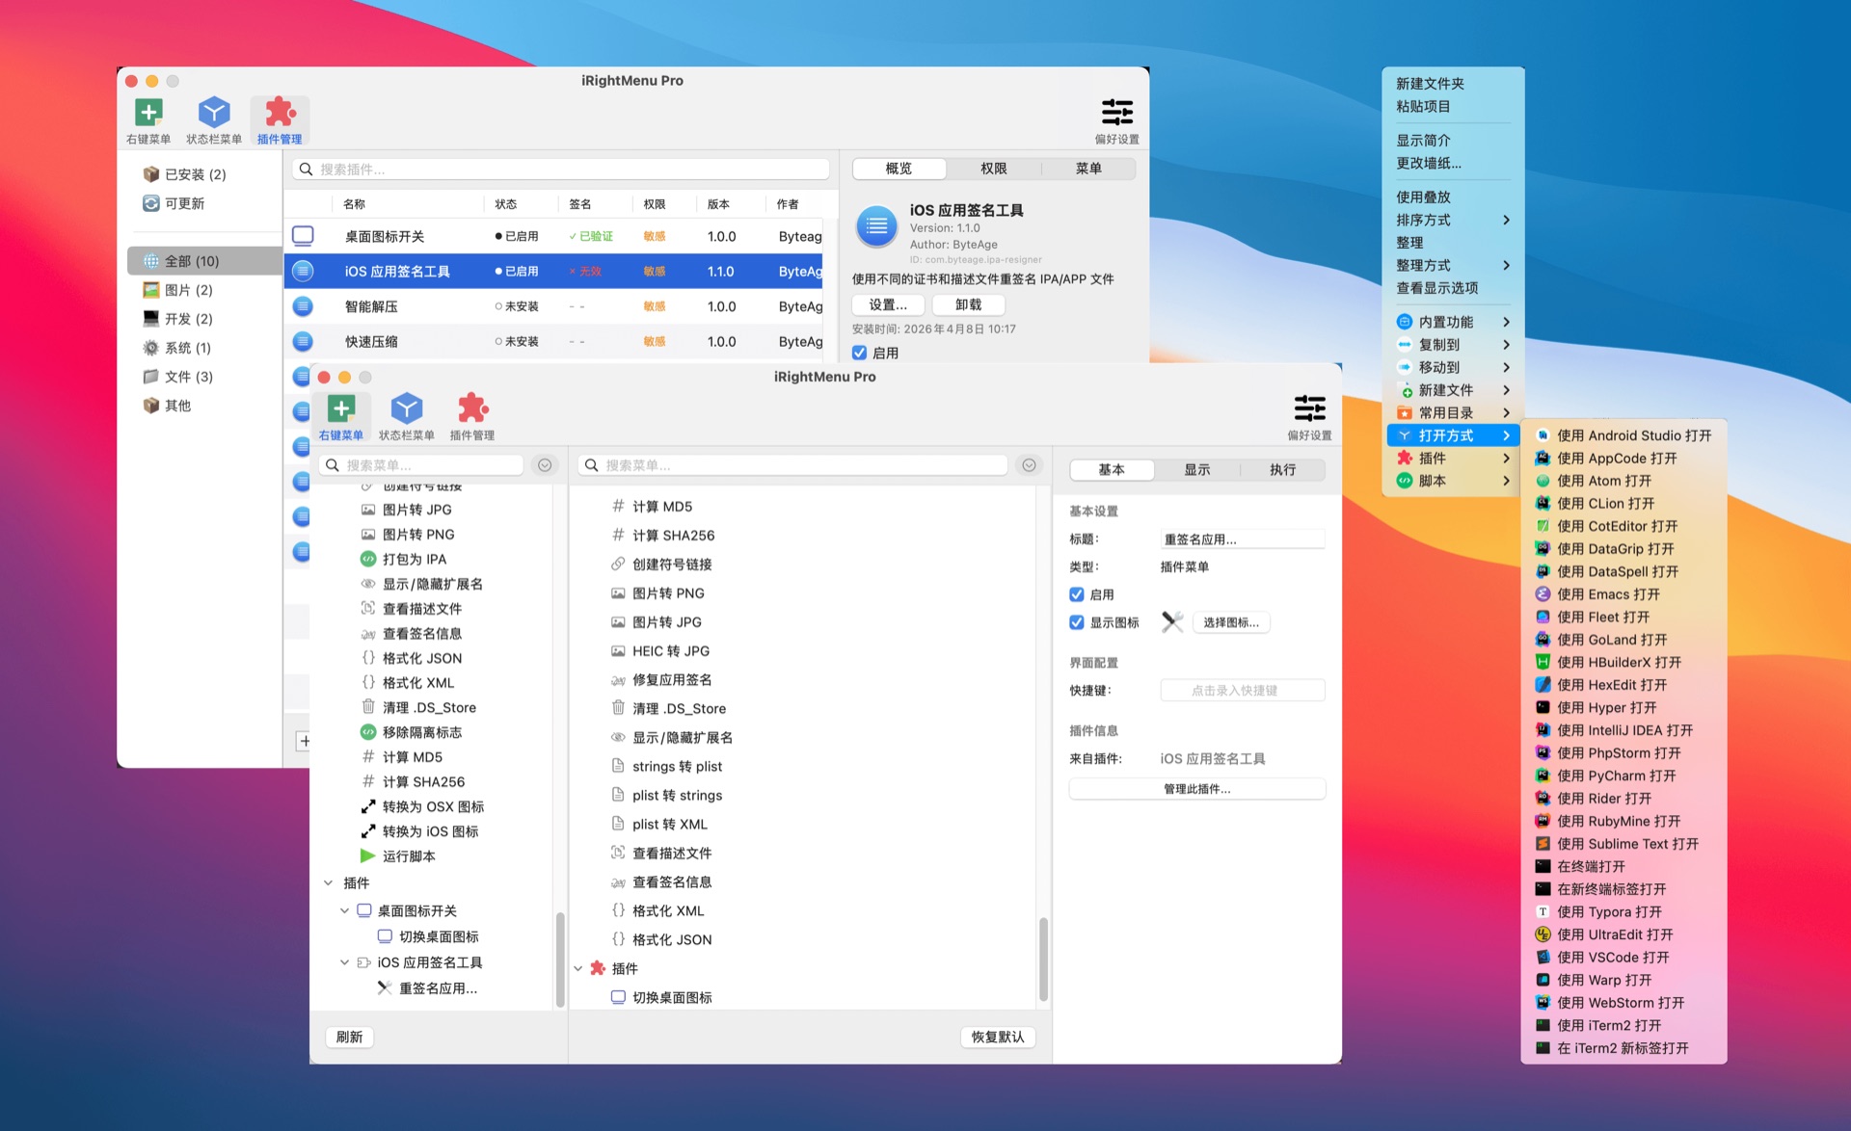
Task: Collapse 桌面图标开关 tree node
Action: (344, 910)
